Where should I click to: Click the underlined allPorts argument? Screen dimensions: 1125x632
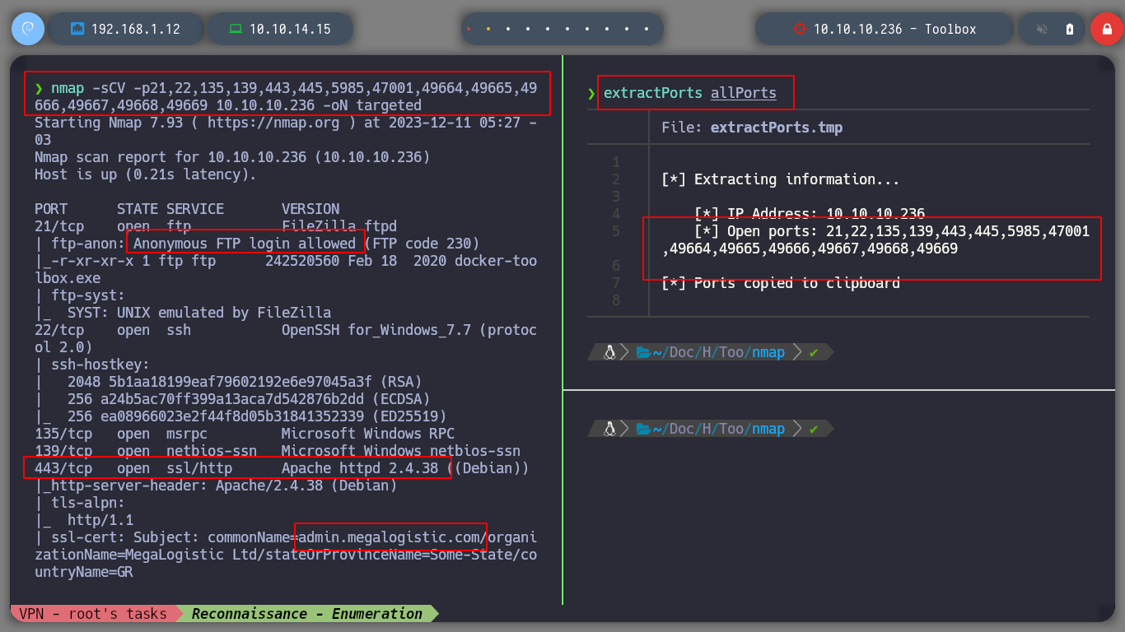(744, 93)
